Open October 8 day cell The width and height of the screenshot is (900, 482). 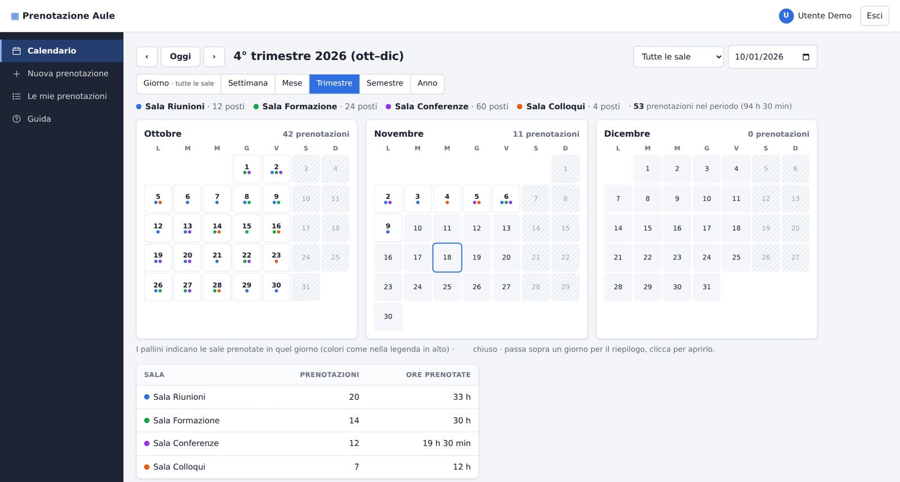pyautogui.click(x=246, y=199)
